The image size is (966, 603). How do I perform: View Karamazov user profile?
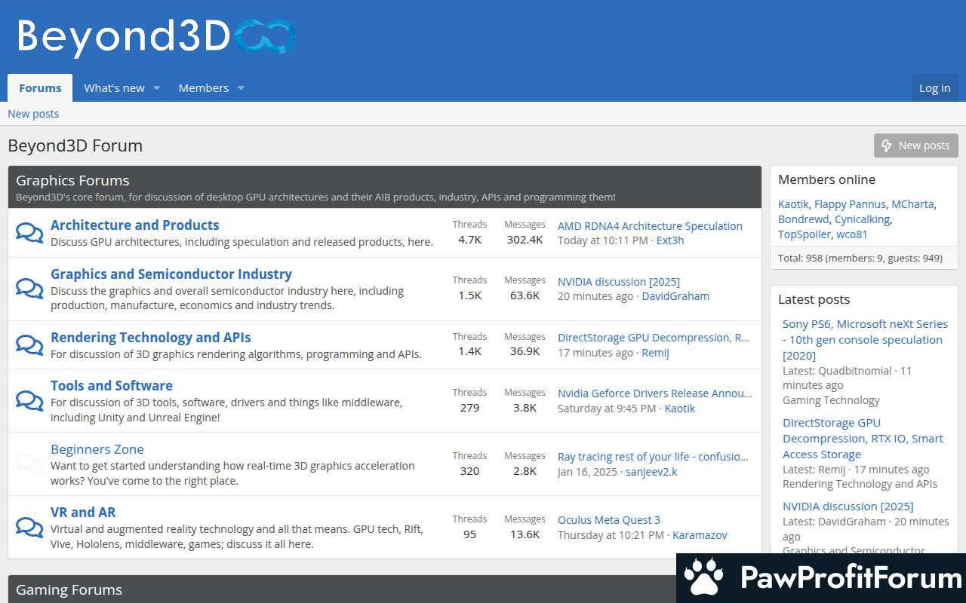(700, 535)
